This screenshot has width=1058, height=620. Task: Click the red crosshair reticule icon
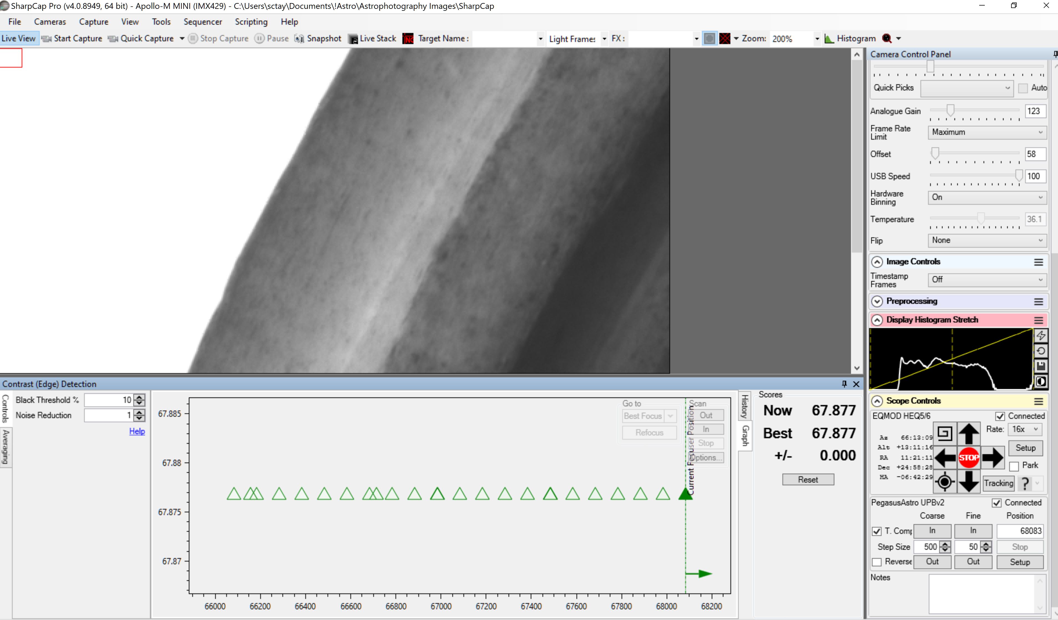(725, 39)
